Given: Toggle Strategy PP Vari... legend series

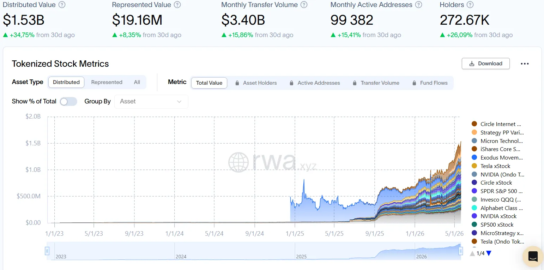Looking at the screenshot, I should click(497, 133).
